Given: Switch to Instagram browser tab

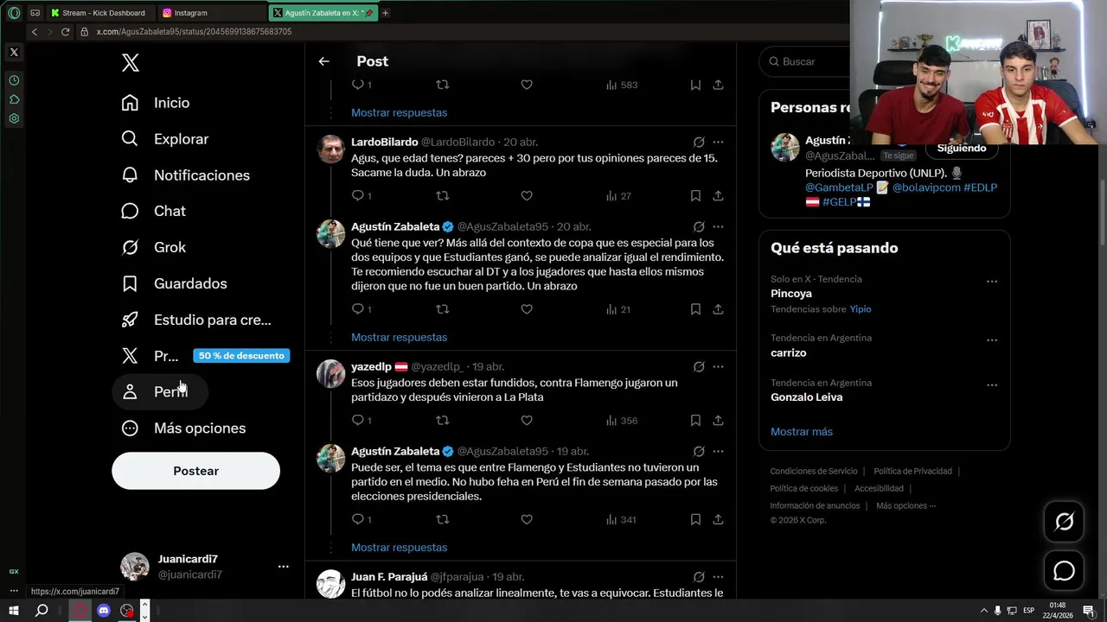Looking at the screenshot, I should point(211,13).
